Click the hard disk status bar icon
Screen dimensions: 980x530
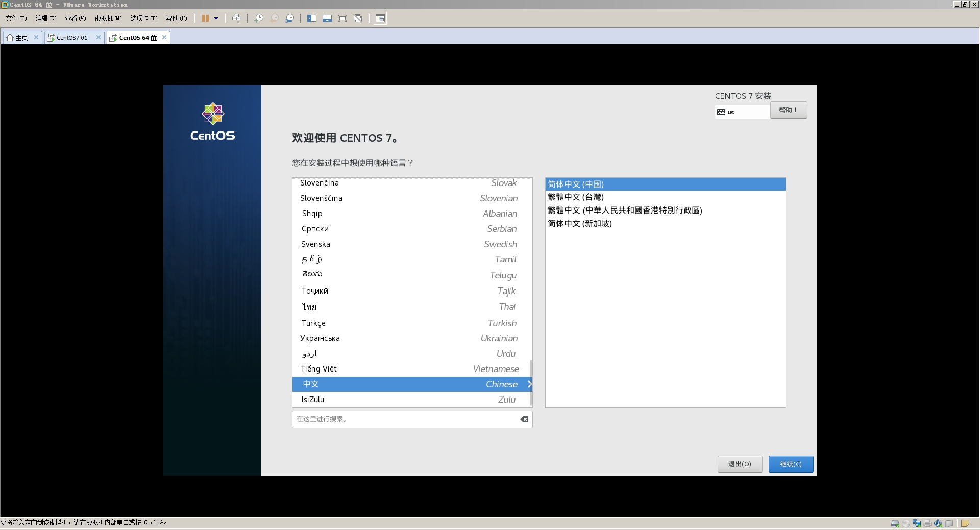[x=895, y=523]
